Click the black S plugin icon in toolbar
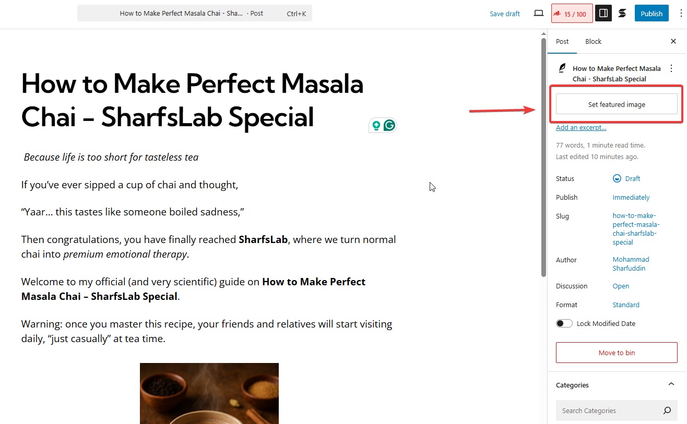The height and width of the screenshot is (424, 687). [x=622, y=13]
